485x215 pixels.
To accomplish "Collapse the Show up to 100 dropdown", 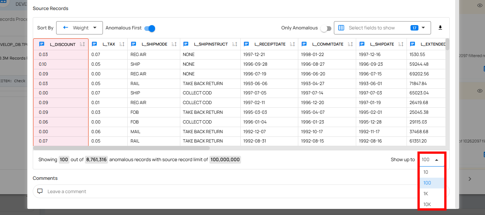I will tap(432, 160).
